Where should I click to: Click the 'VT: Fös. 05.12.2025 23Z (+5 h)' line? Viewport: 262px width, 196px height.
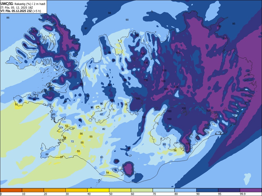(21, 11)
